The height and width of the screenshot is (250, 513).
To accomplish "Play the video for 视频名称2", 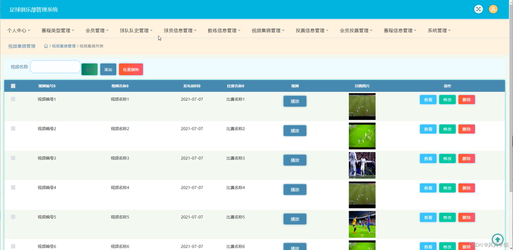I will 295,131.
